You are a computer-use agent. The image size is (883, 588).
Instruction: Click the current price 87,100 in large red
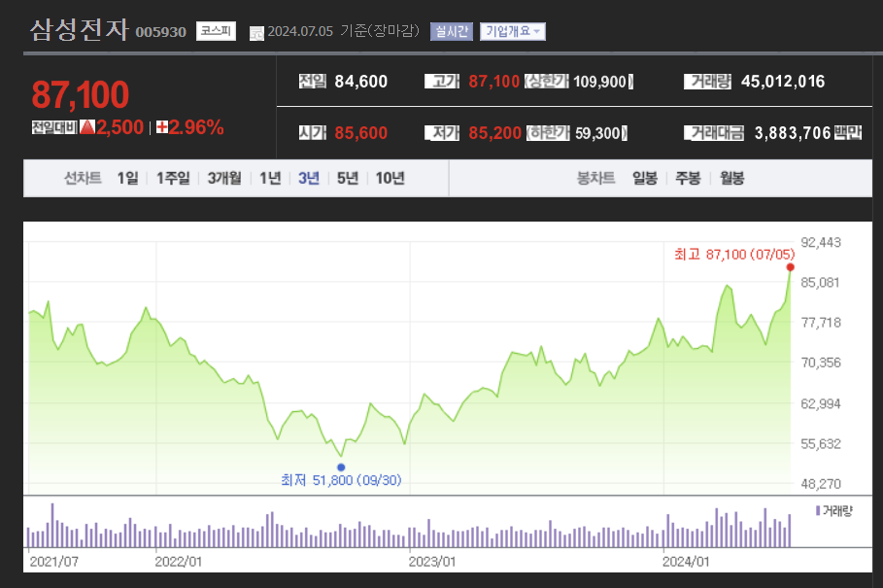(x=80, y=94)
